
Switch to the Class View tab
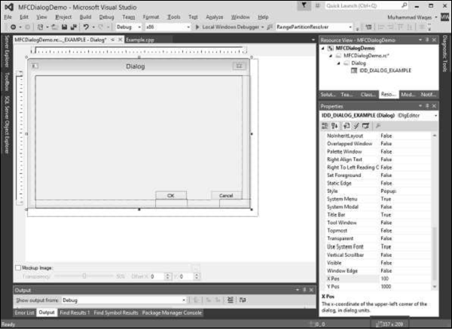pos(368,95)
